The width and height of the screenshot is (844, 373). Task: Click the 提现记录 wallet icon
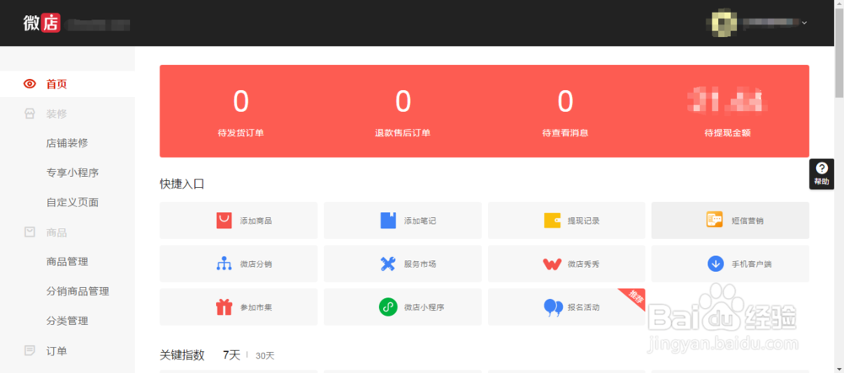coord(552,221)
